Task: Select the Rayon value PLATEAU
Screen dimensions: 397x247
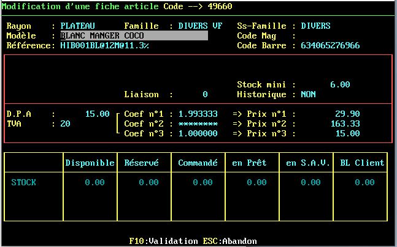Action: pos(77,26)
